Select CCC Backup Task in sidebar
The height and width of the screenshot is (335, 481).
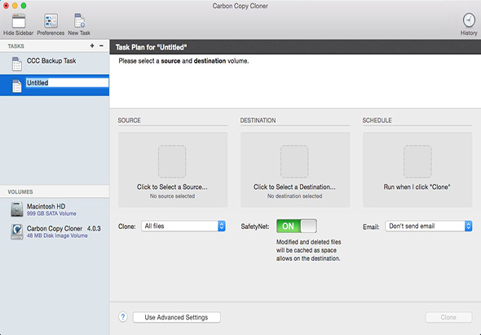coord(55,64)
